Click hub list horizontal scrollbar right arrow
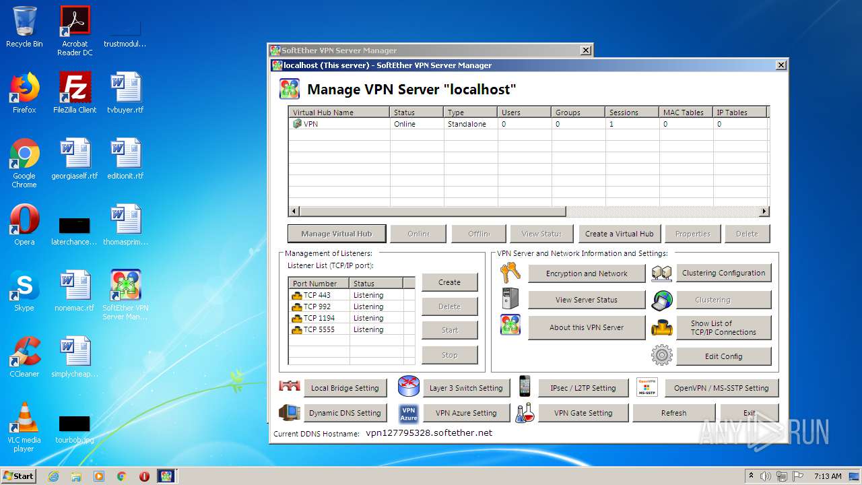This screenshot has height=485, width=862. point(764,212)
